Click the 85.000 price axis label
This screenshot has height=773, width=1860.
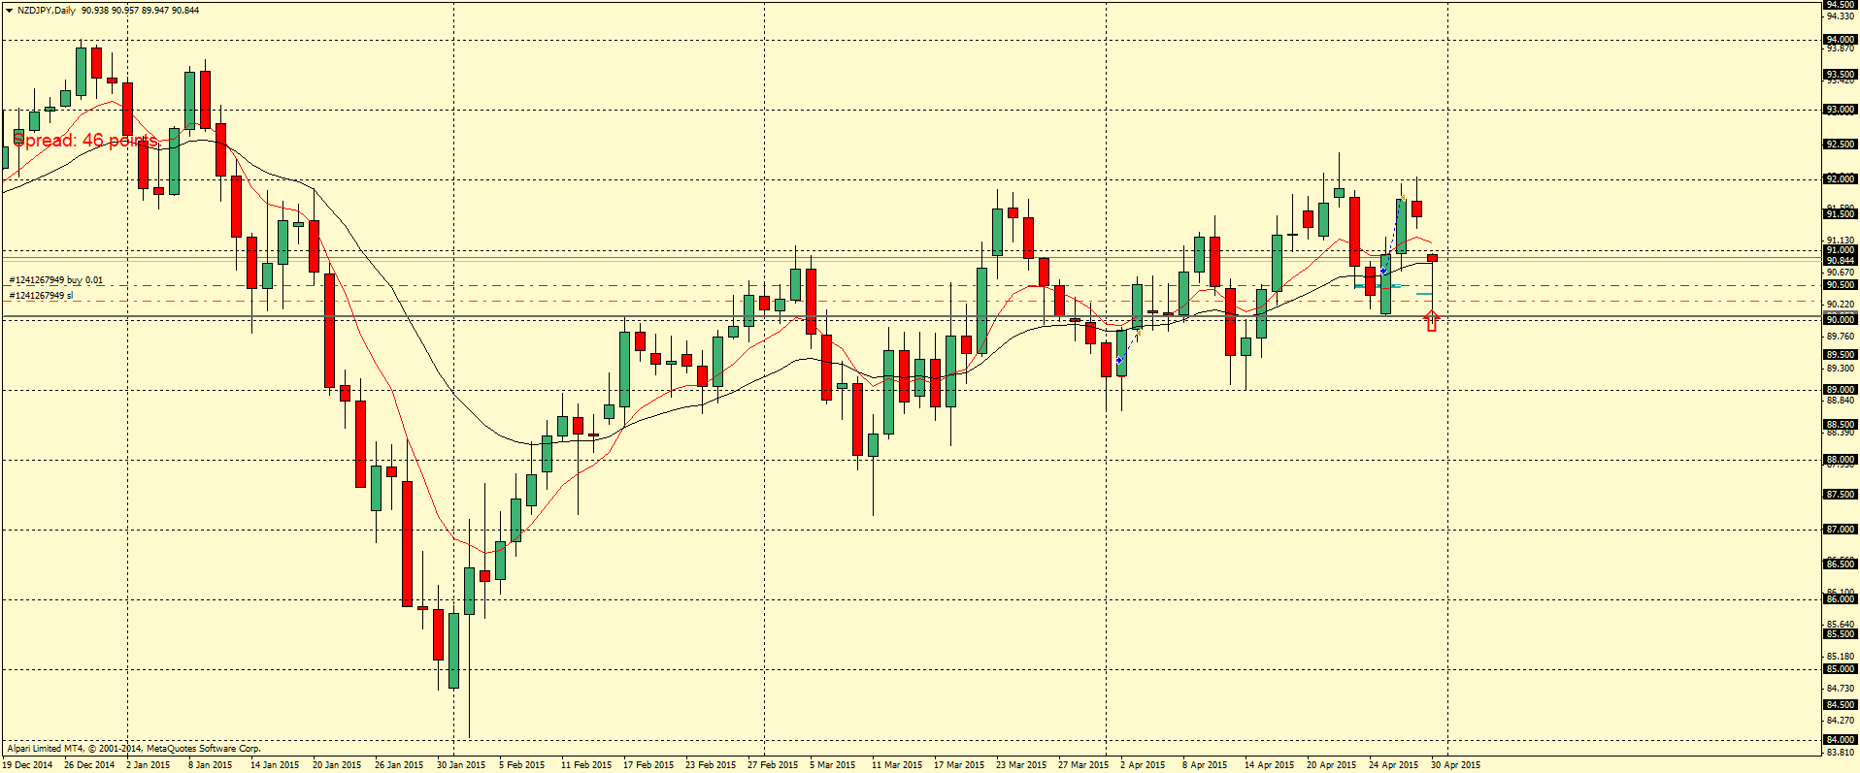tap(1841, 669)
